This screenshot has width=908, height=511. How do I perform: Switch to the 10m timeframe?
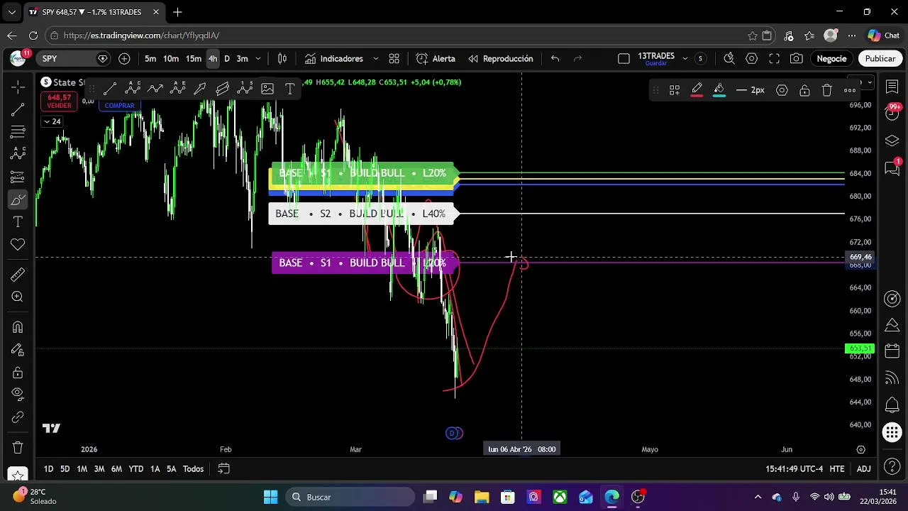point(171,59)
